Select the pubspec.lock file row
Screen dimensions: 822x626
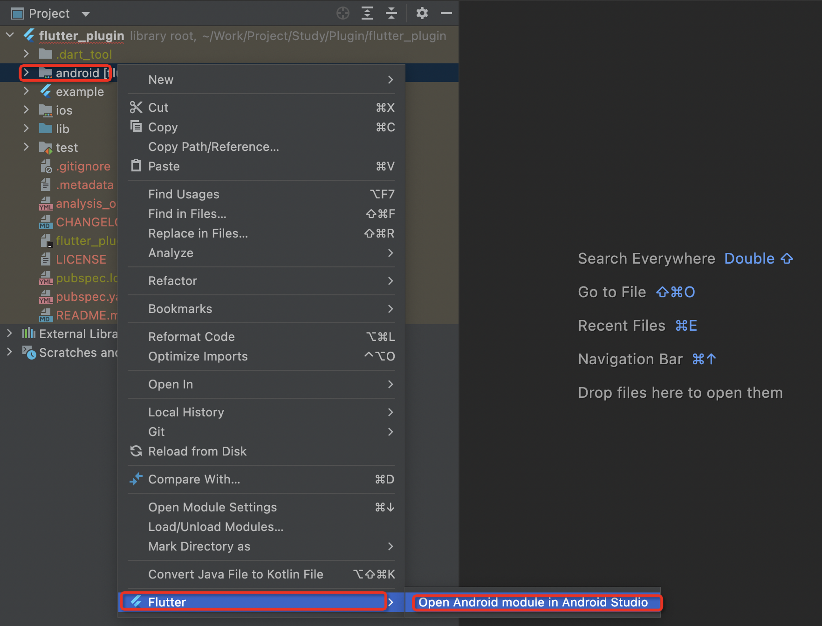coord(59,278)
